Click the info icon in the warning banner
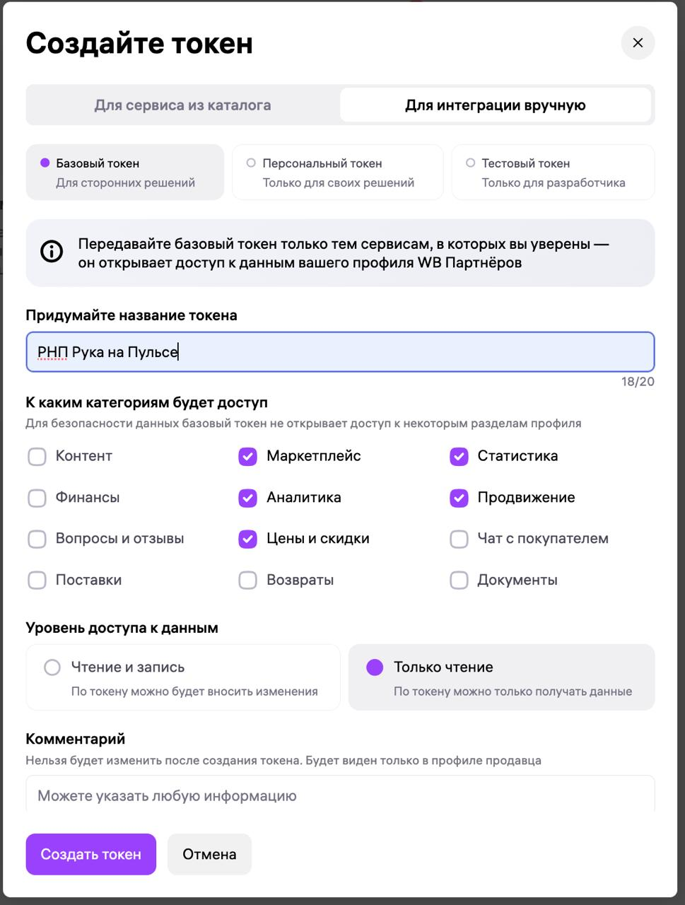685x905 pixels. coord(52,252)
